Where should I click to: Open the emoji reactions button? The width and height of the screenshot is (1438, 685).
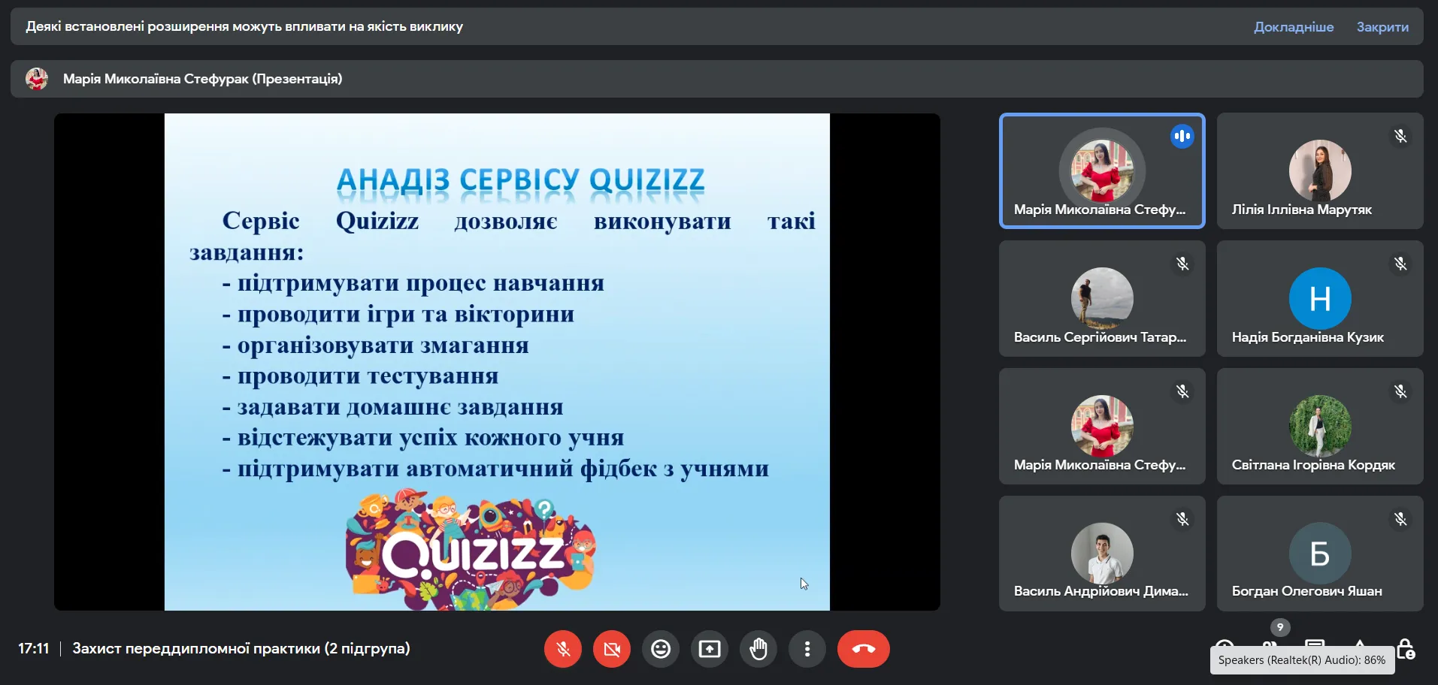[x=661, y=649]
